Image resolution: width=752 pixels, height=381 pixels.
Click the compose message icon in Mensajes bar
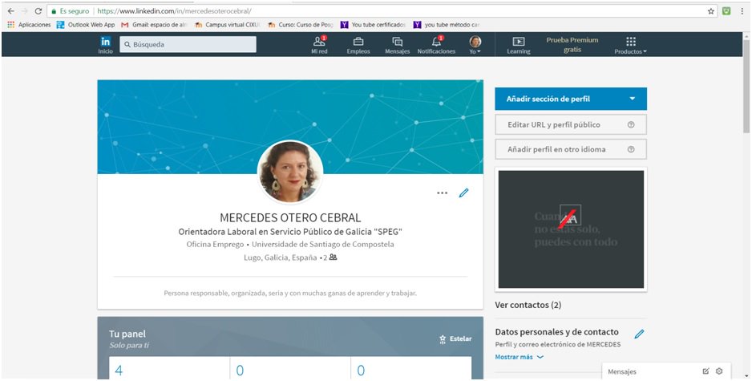706,371
